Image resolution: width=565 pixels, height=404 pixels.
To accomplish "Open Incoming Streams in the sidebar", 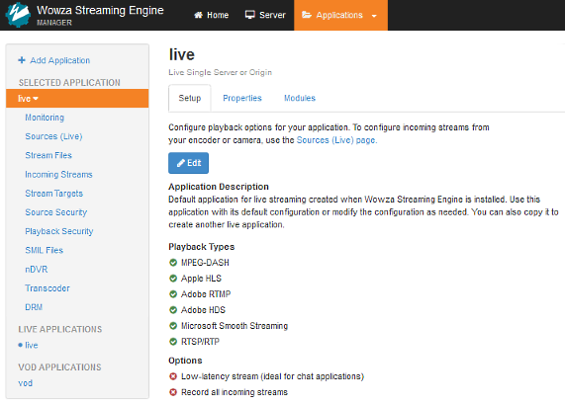I will [x=58, y=175].
